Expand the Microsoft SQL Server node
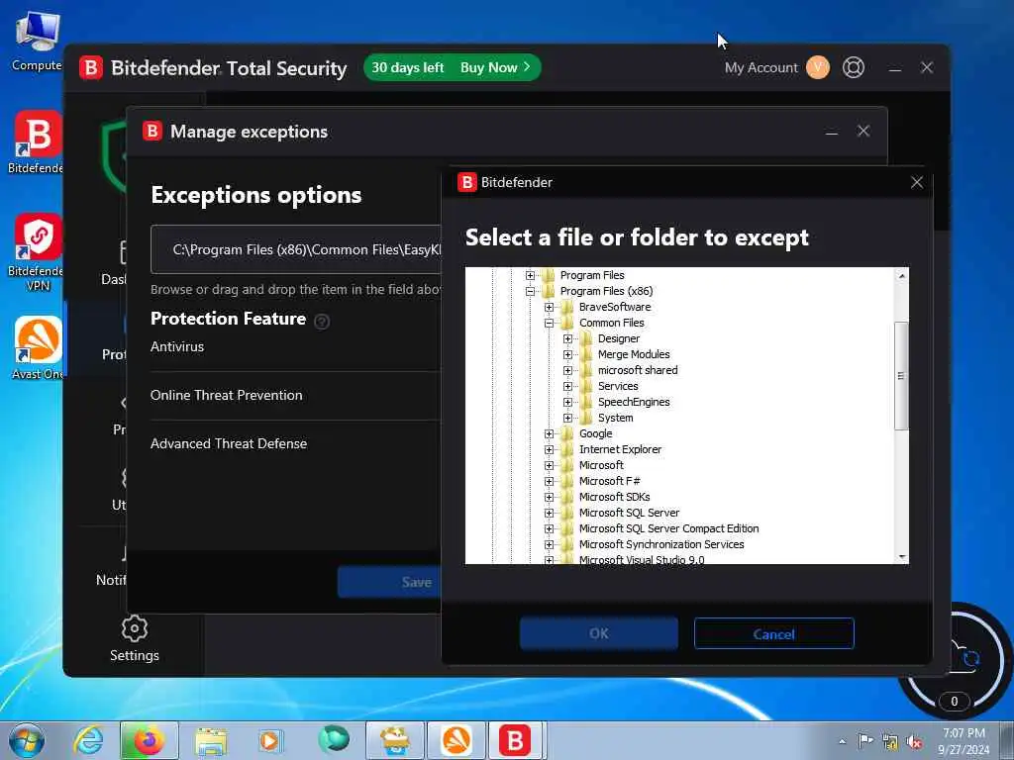The height and width of the screenshot is (760, 1014). (549, 514)
